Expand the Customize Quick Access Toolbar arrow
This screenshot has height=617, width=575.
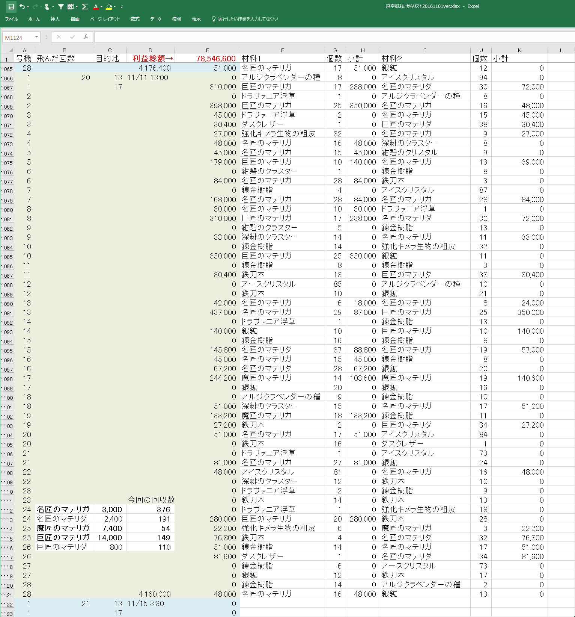click(122, 7)
